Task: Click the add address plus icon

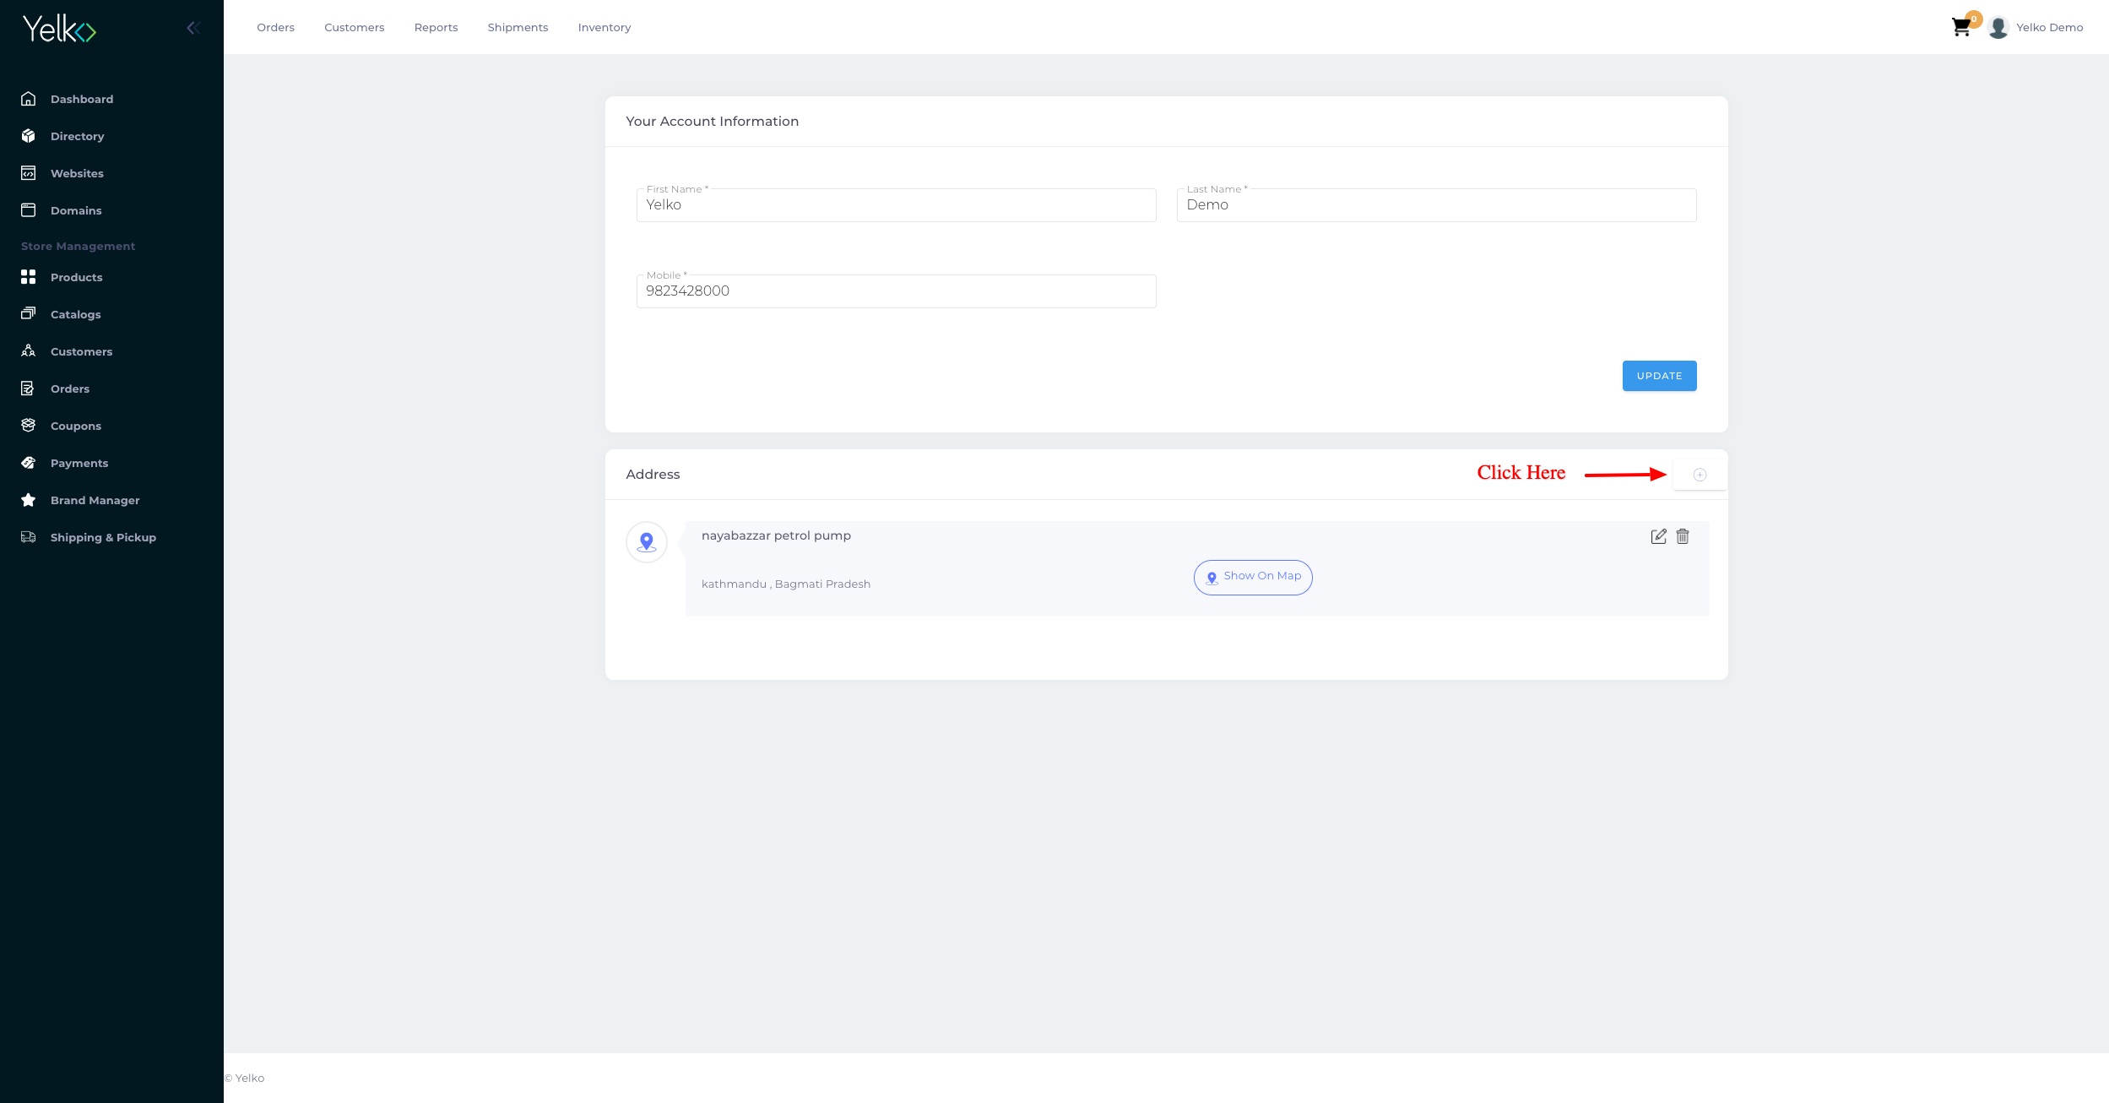Action: pyautogui.click(x=1700, y=475)
